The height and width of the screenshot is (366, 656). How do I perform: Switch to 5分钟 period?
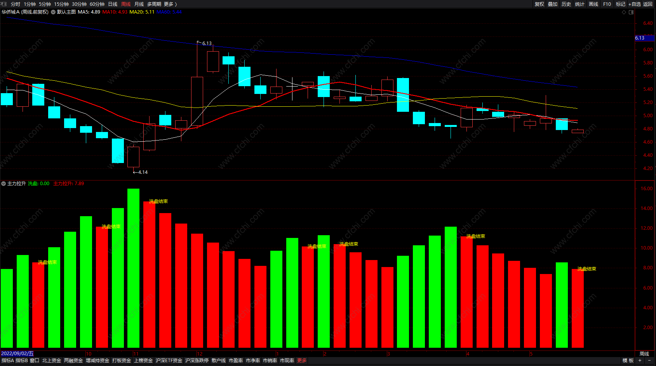point(45,4)
